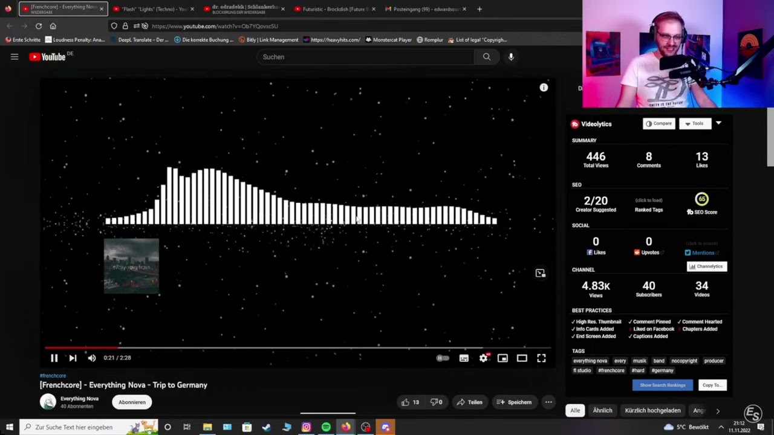Open a new browser tab
774x435 pixels.
[x=480, y=9]
